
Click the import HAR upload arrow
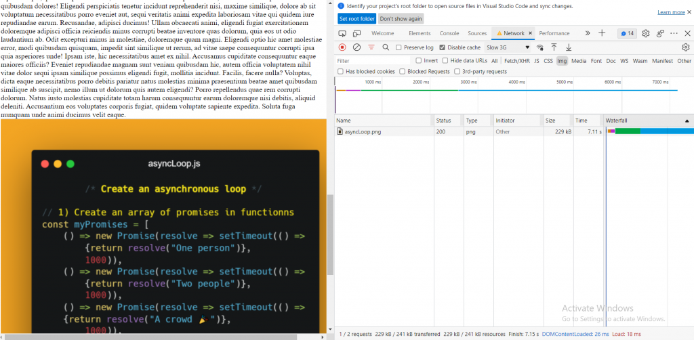[554, 47]
